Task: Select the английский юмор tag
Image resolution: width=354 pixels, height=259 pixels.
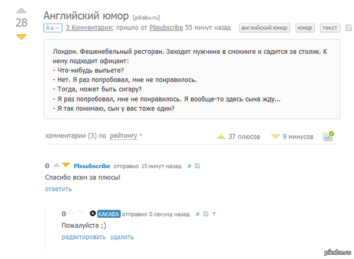Action: [264, 28]
